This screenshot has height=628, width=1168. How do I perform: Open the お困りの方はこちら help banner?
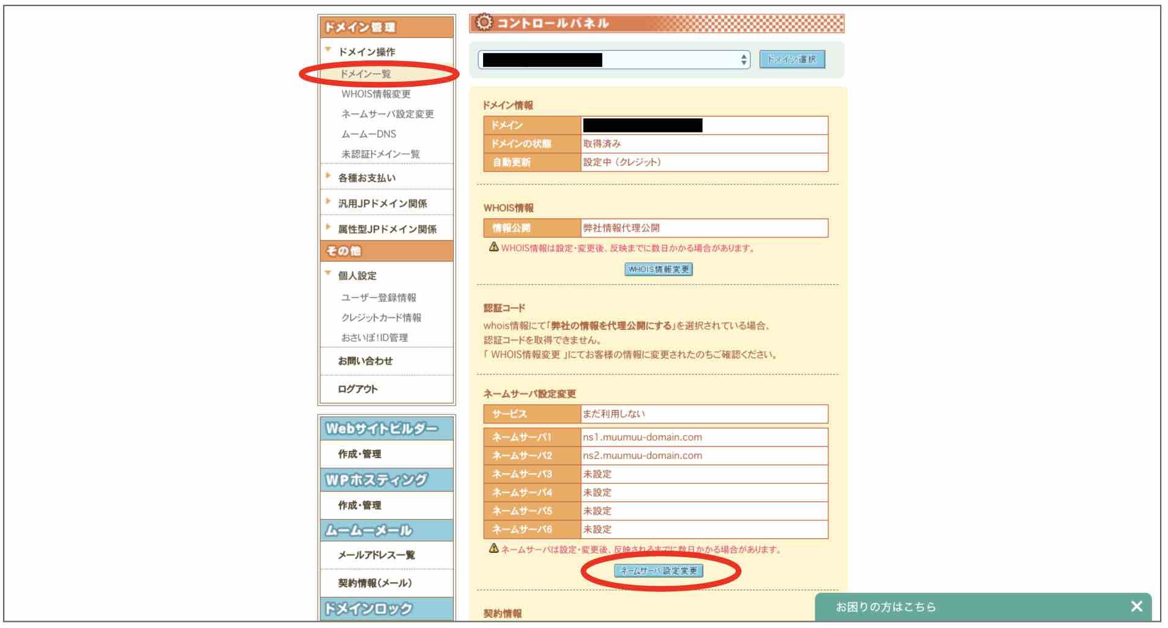click(885, 607)
